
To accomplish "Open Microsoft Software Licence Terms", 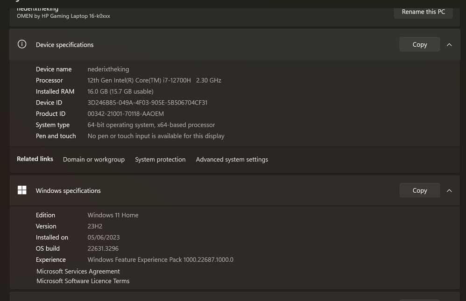I will [x=83, y=281].
